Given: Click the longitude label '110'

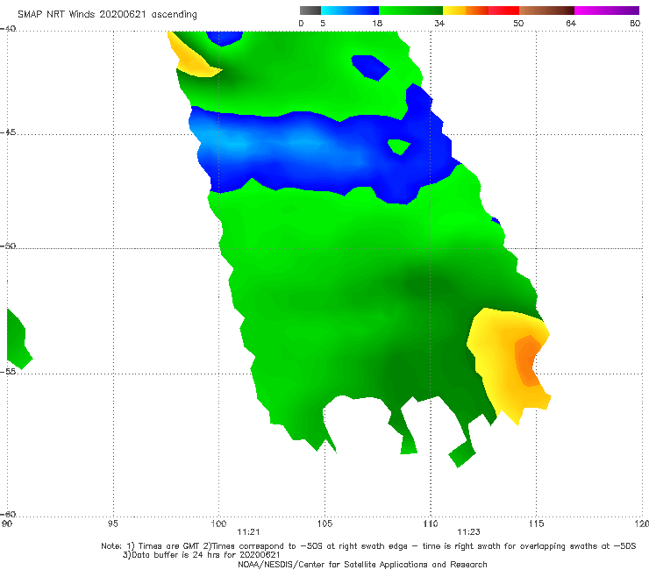Looking at the screenshot, I should 431,524.
